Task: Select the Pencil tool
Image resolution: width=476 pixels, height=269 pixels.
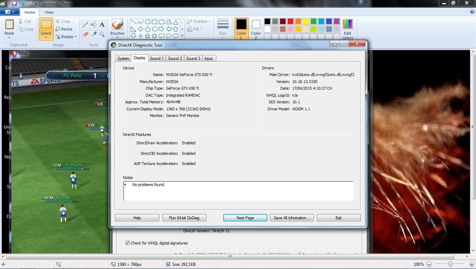Action: pyautogui.click(x=85, y=24)
